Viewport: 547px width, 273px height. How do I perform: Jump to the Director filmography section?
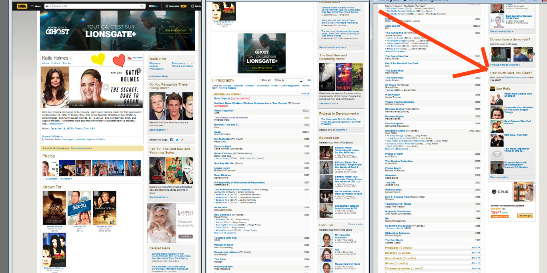click(x=250, y=86)
